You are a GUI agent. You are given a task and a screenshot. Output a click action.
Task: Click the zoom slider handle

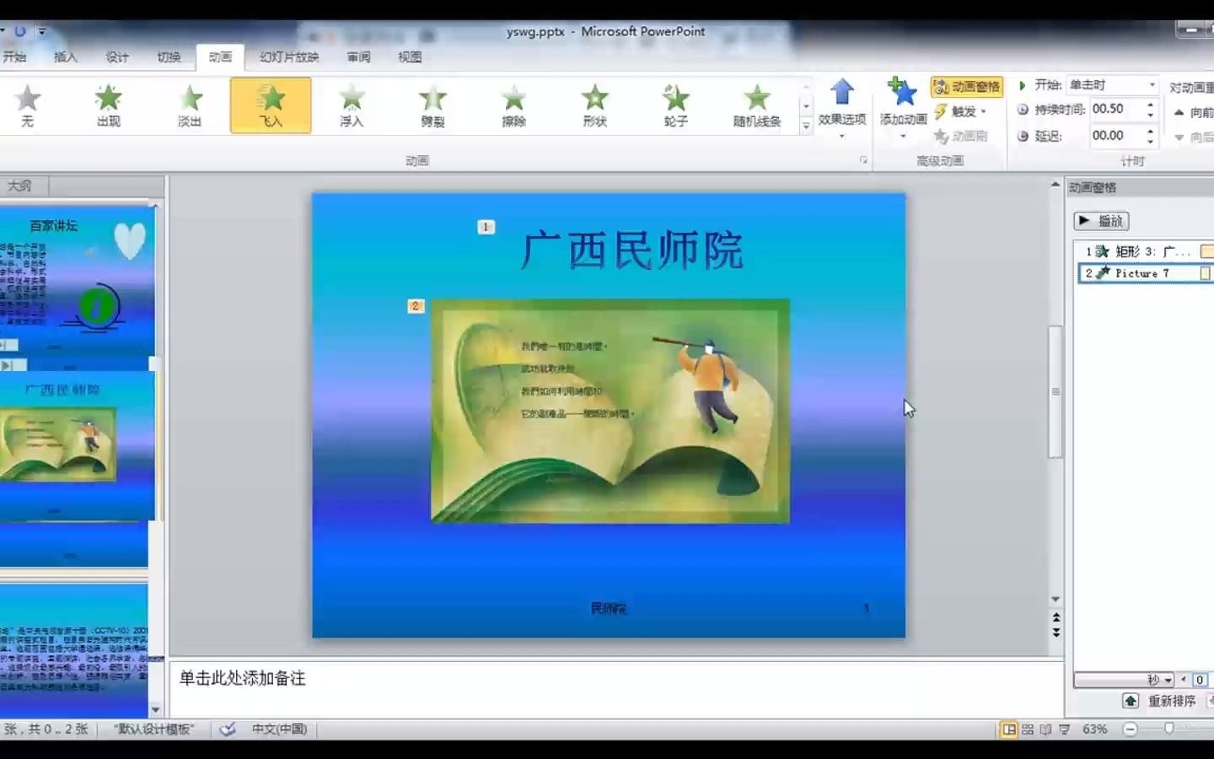click(x=1169, y=729)
